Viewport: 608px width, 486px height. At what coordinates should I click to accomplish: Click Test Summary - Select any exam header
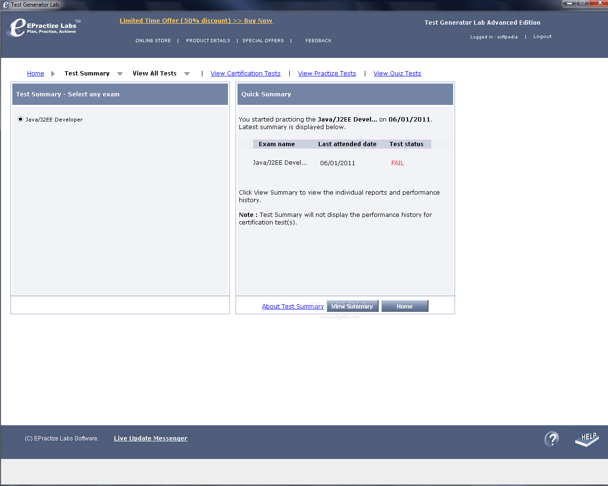click(120, 94)
